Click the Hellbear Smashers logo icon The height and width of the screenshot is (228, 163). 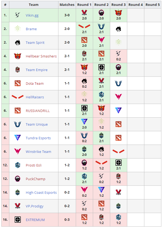18,56
